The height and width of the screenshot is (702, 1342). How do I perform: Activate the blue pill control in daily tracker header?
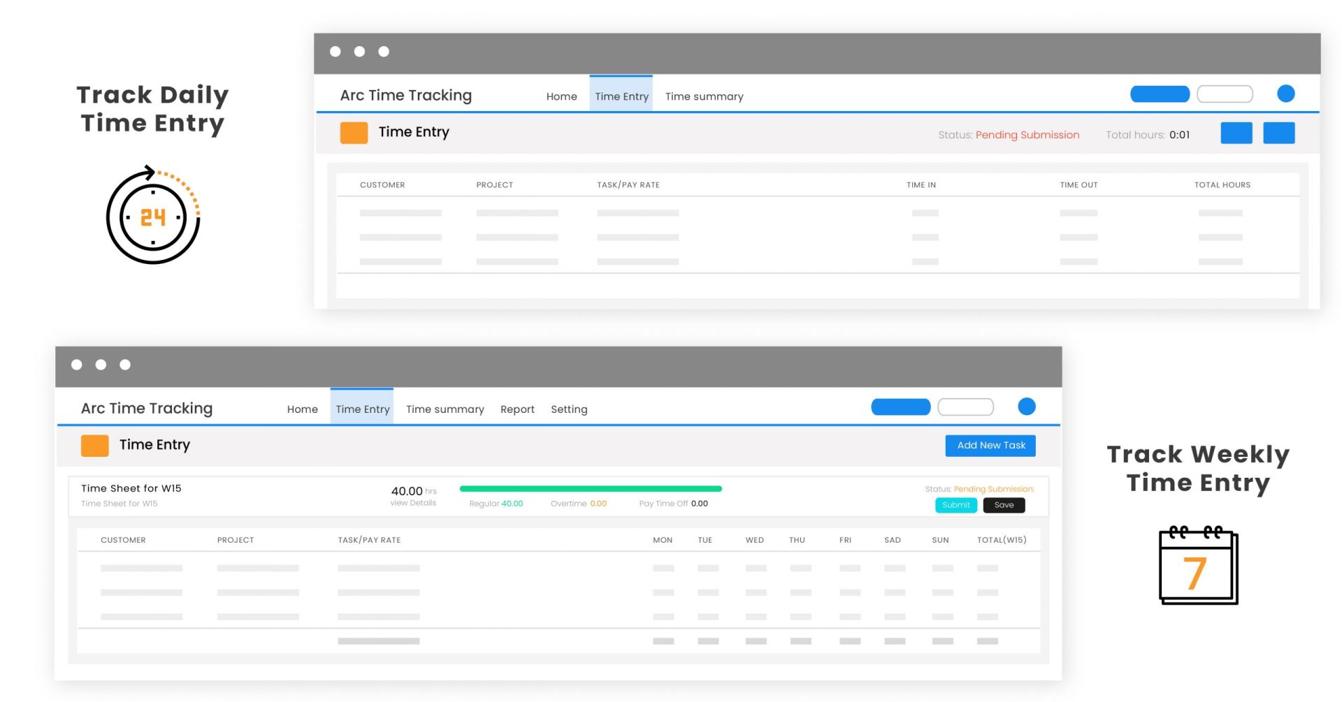(1160, 94)
